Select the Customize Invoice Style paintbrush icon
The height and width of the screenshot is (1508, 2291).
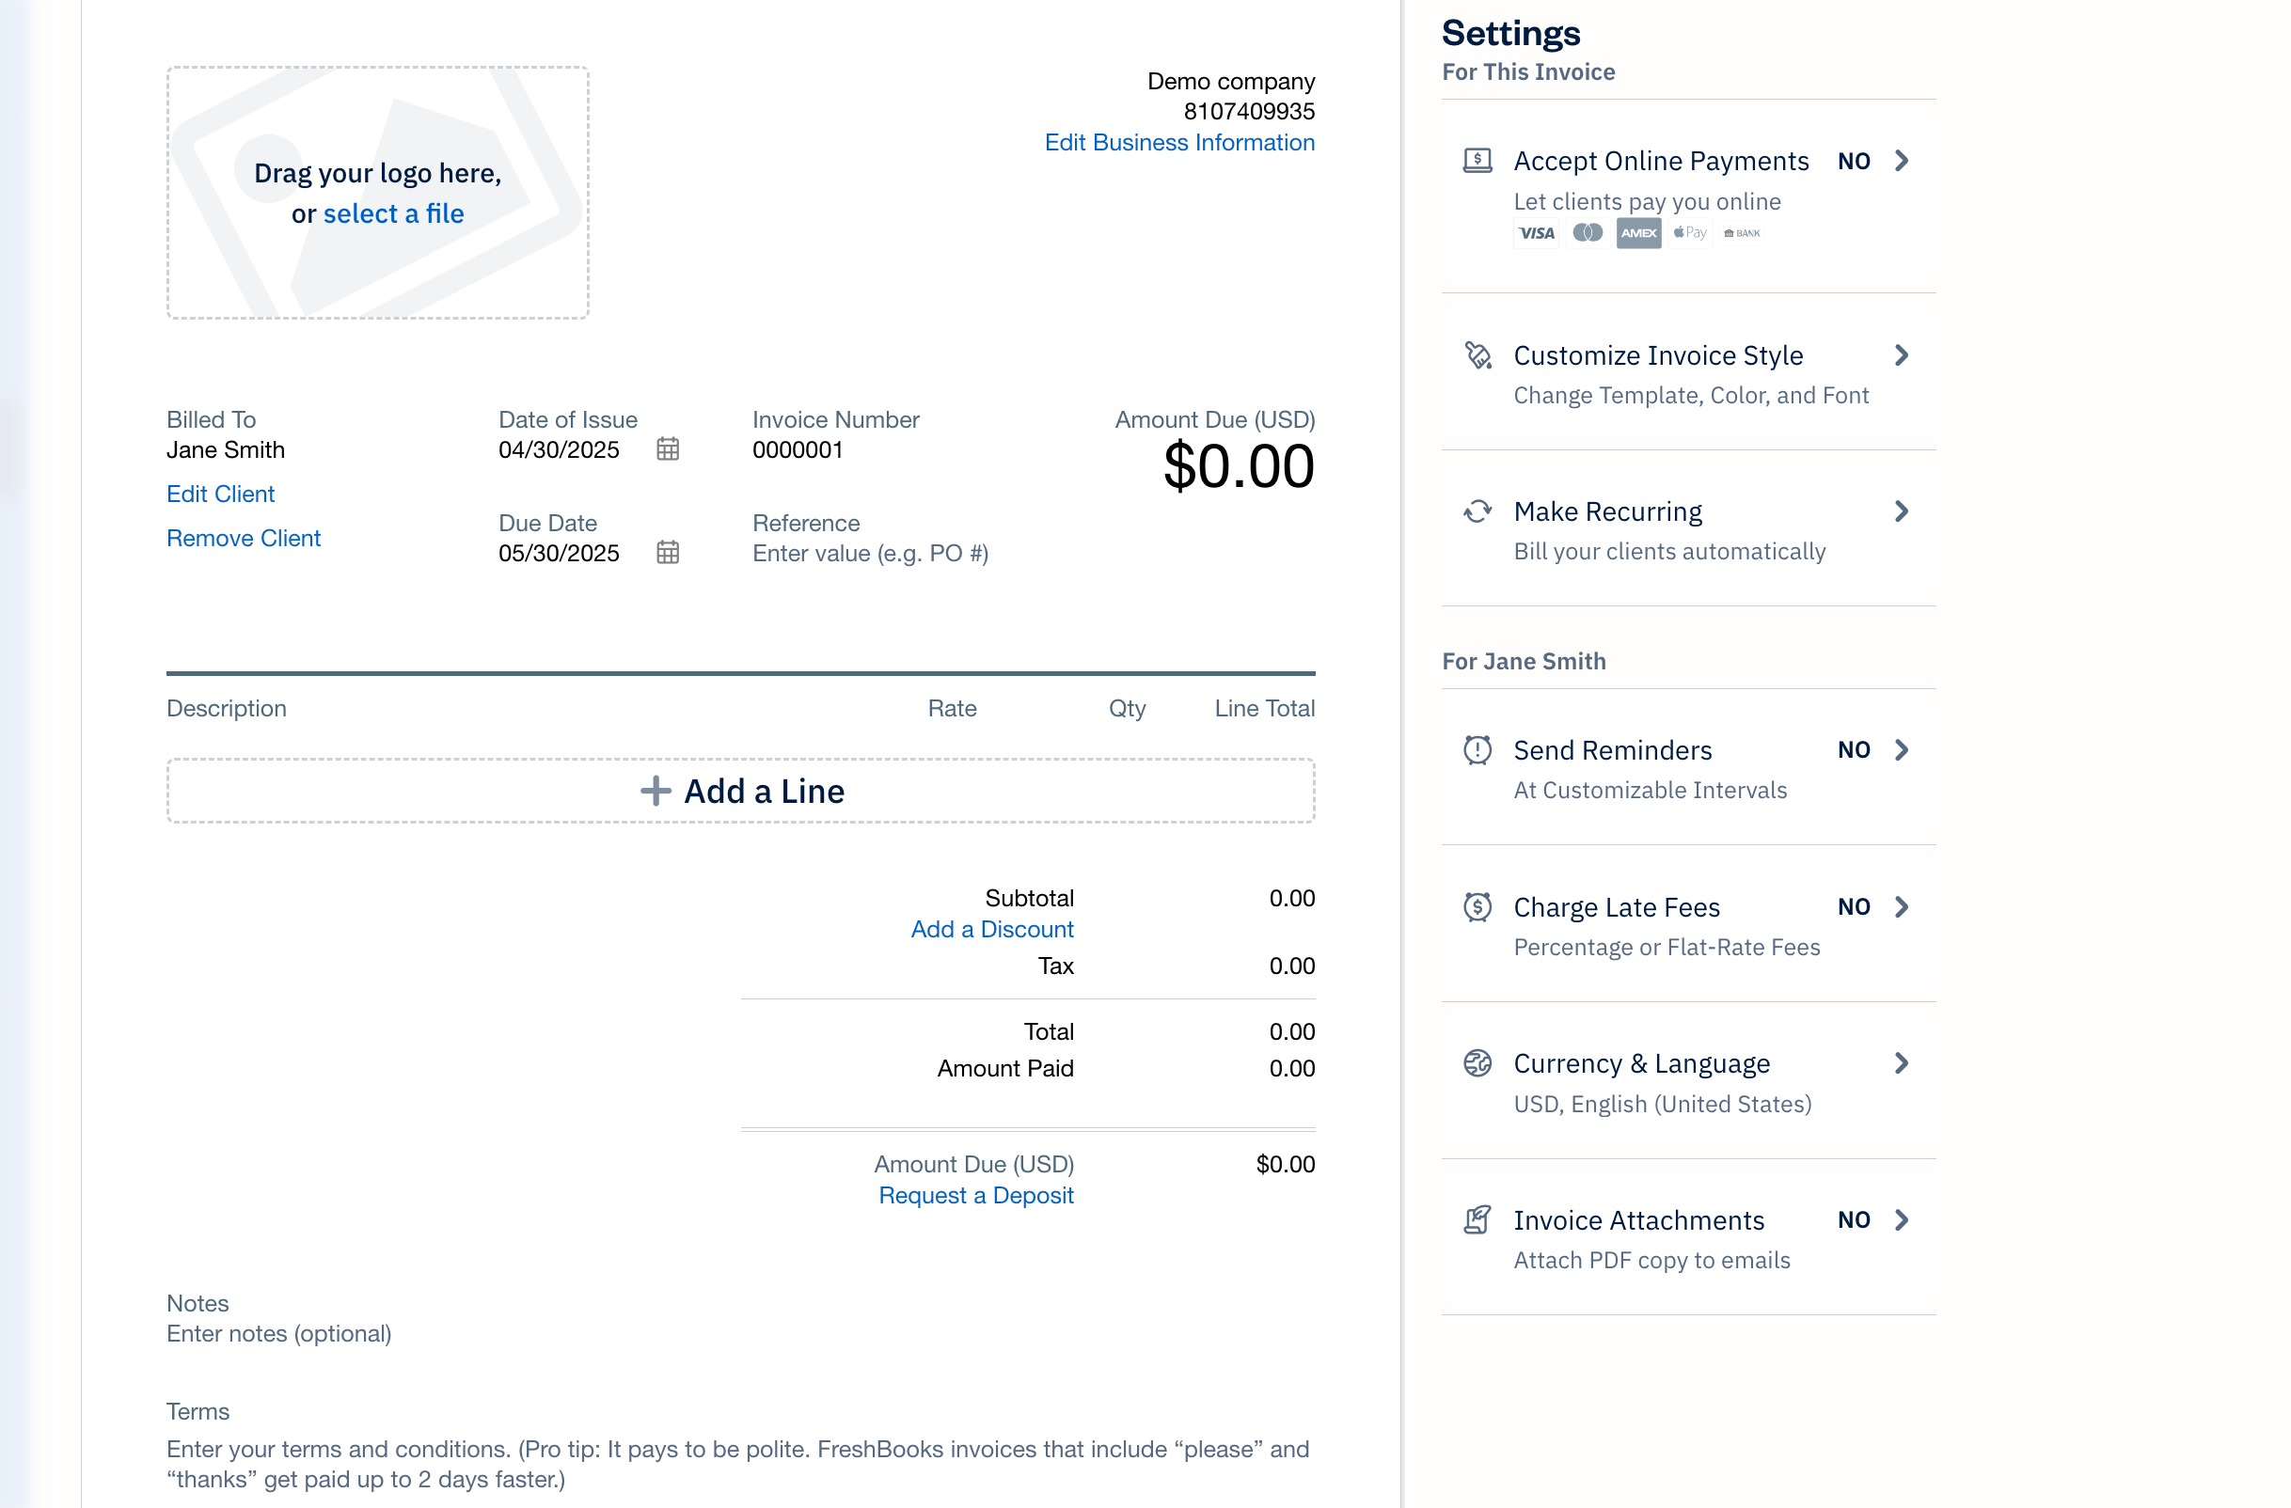point(1476,354)
